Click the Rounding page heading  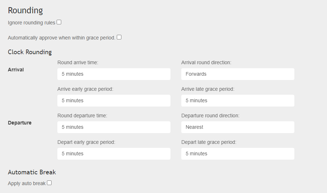click(x=25, y=10)
